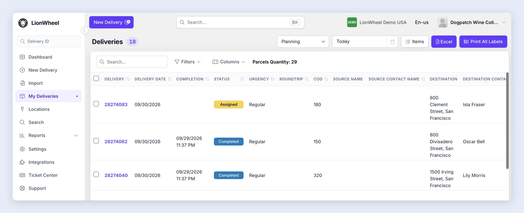The image size is (524, 213).
Task: Click the table vertical scrollbar
Action: pyautogui.click(x=507, y=120)
